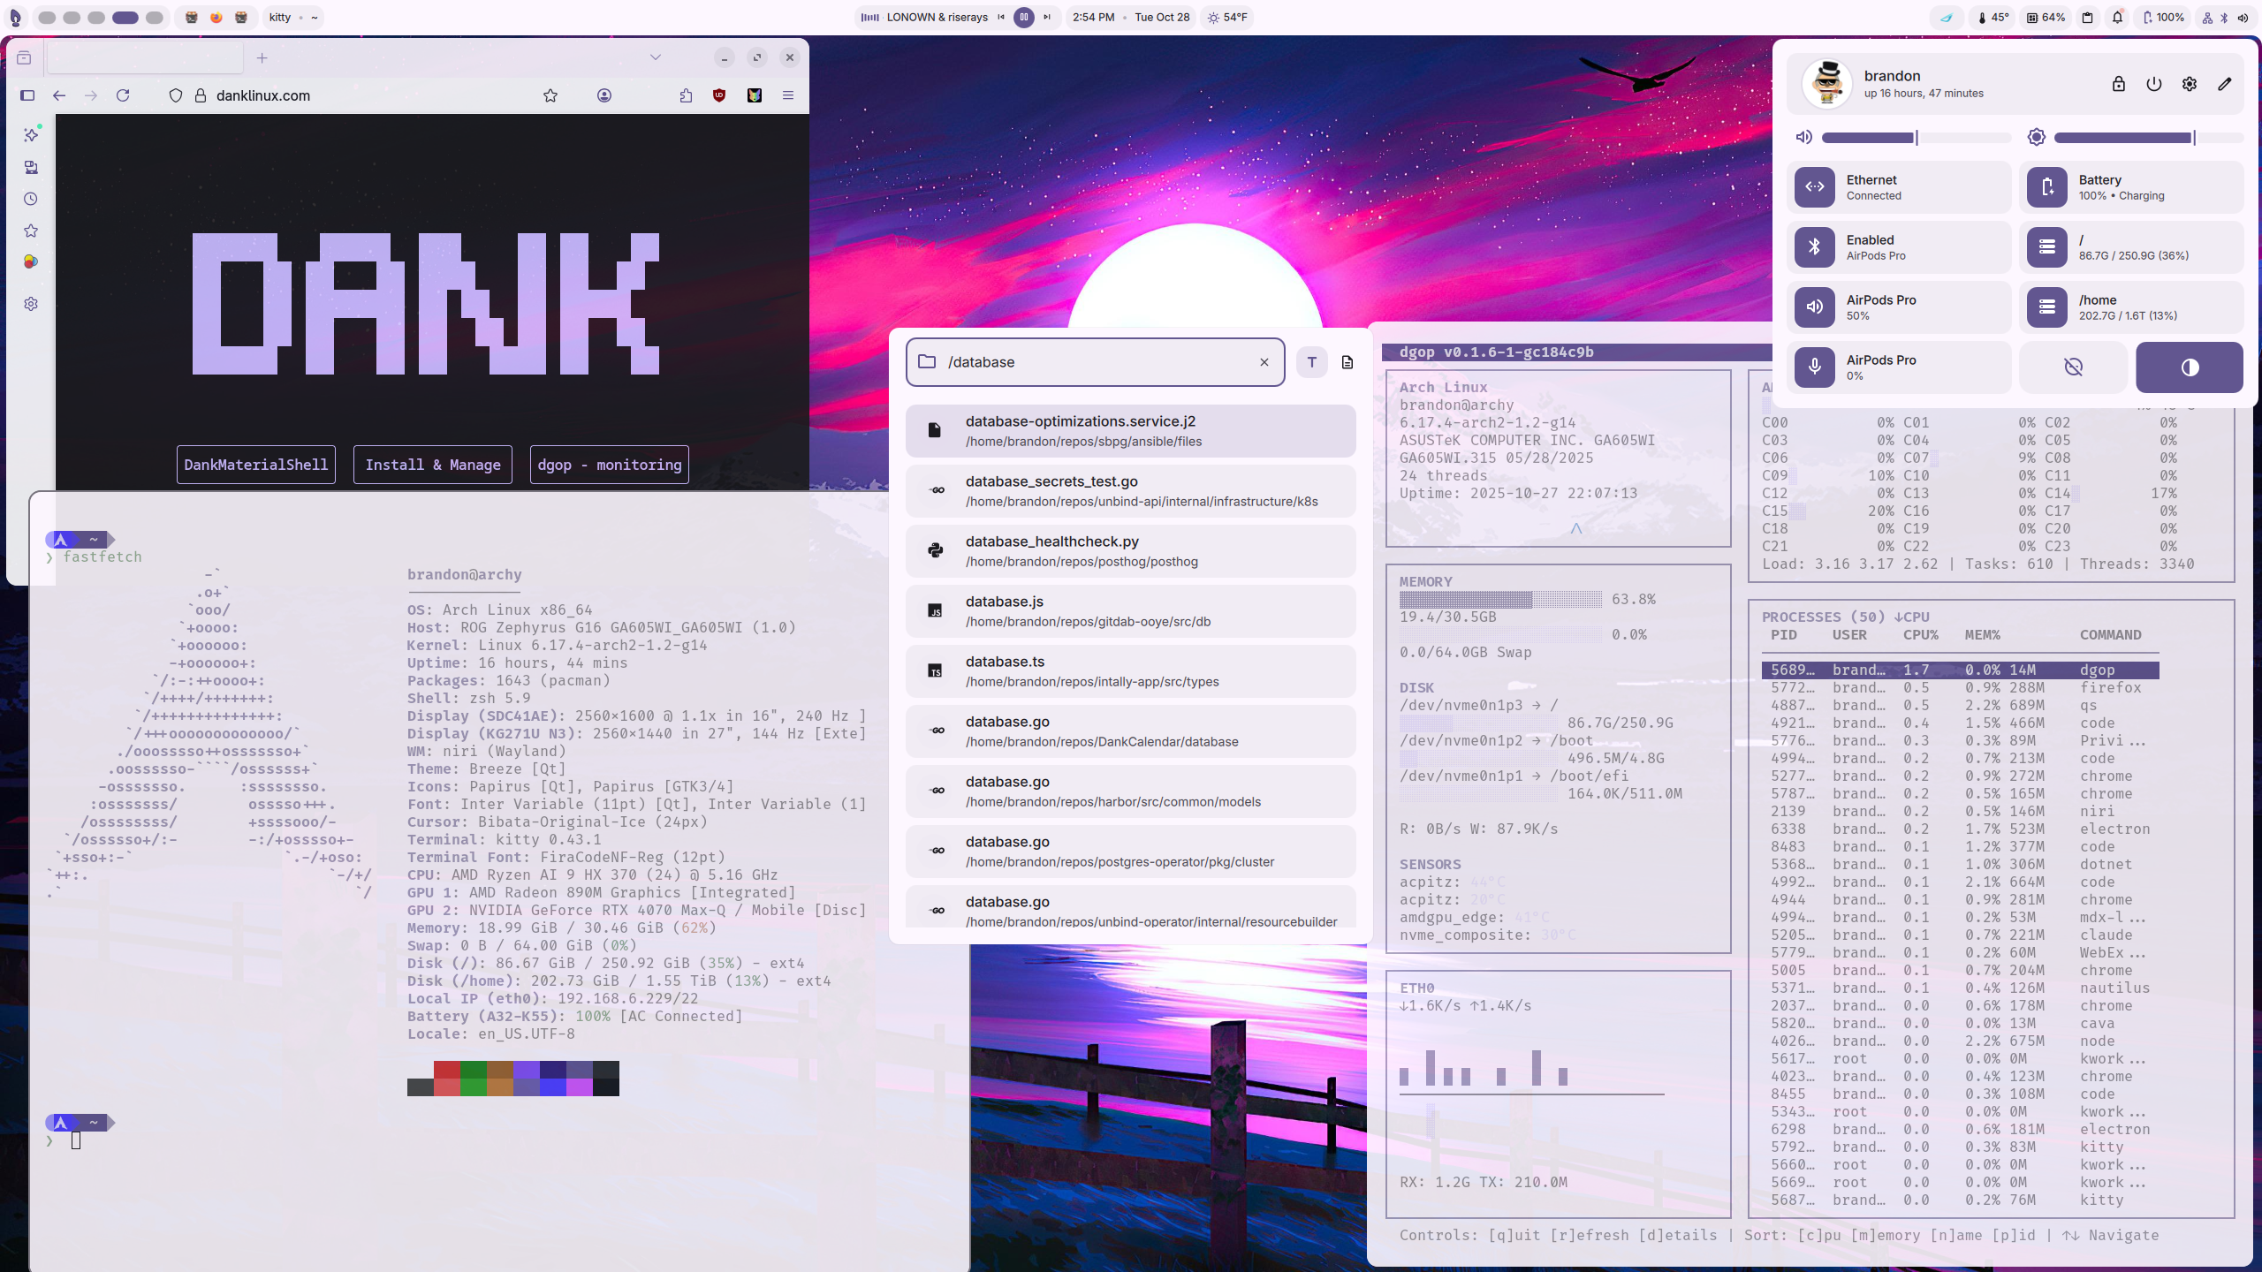Expand the Firefox tab list chevron
Screen dimensions: 2262x1272
[x=655, y=57]
